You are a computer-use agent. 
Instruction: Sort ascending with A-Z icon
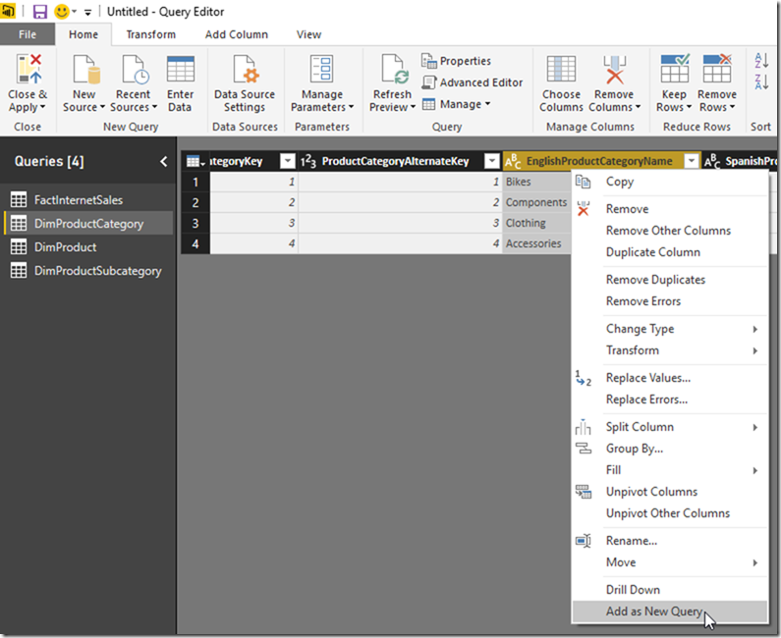[761, 61]
